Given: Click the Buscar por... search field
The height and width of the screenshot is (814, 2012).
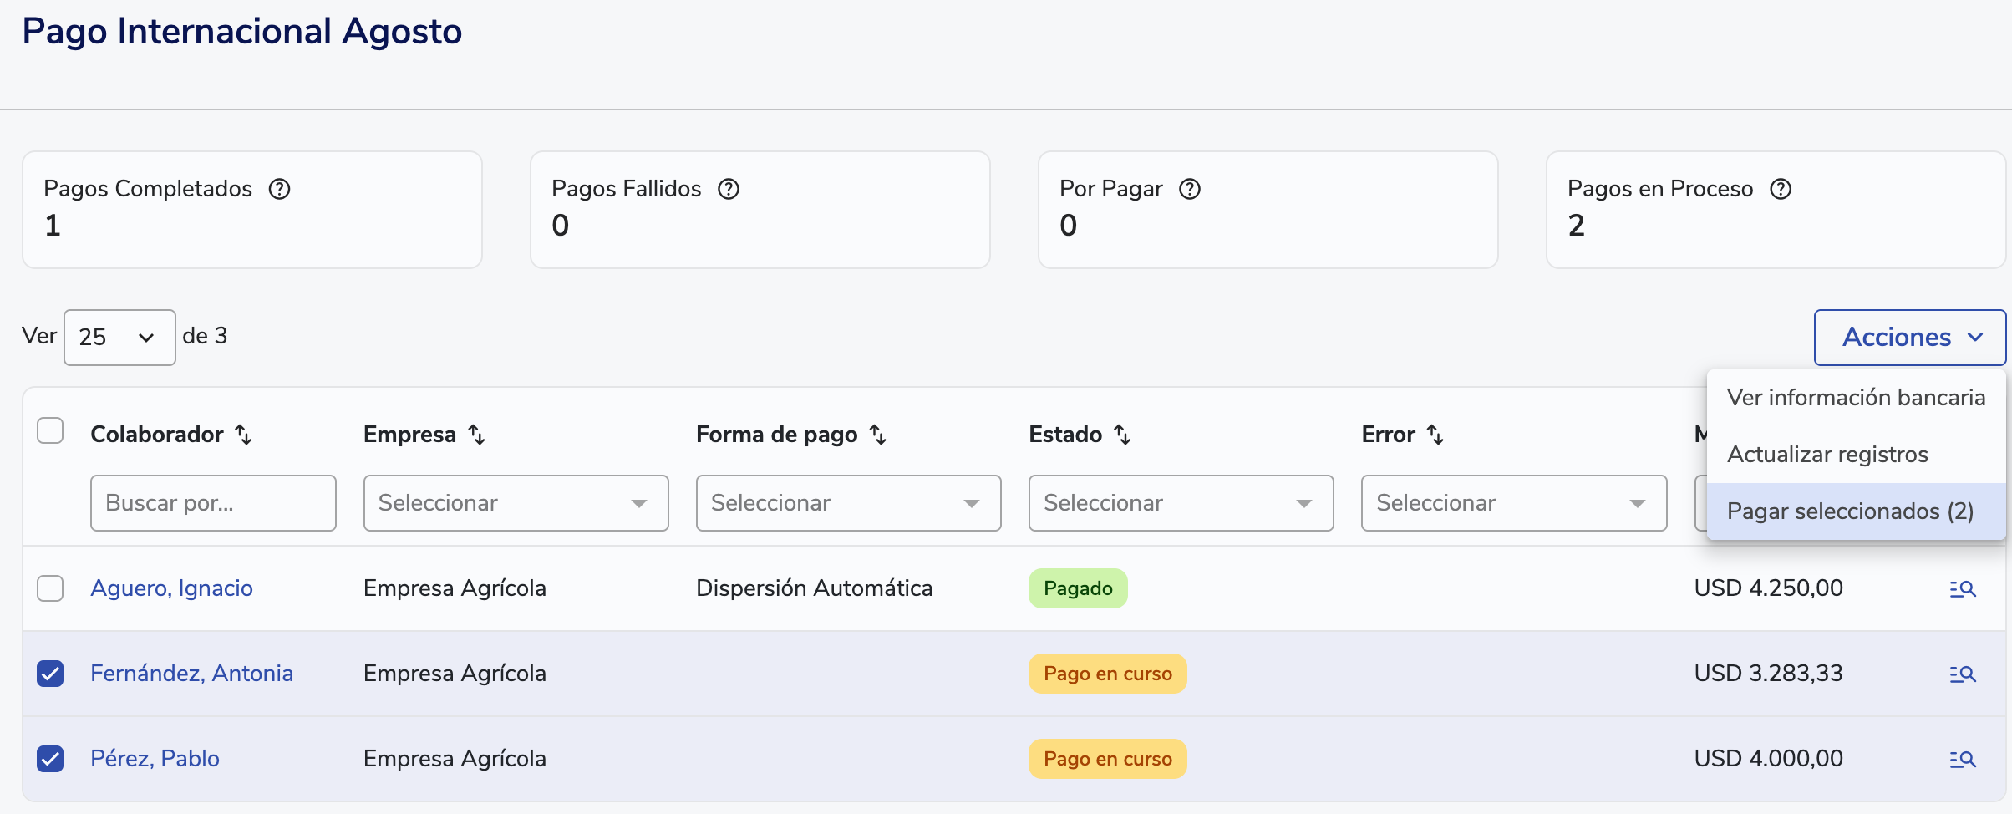Looking at the screenshot, I should point(213,503).
